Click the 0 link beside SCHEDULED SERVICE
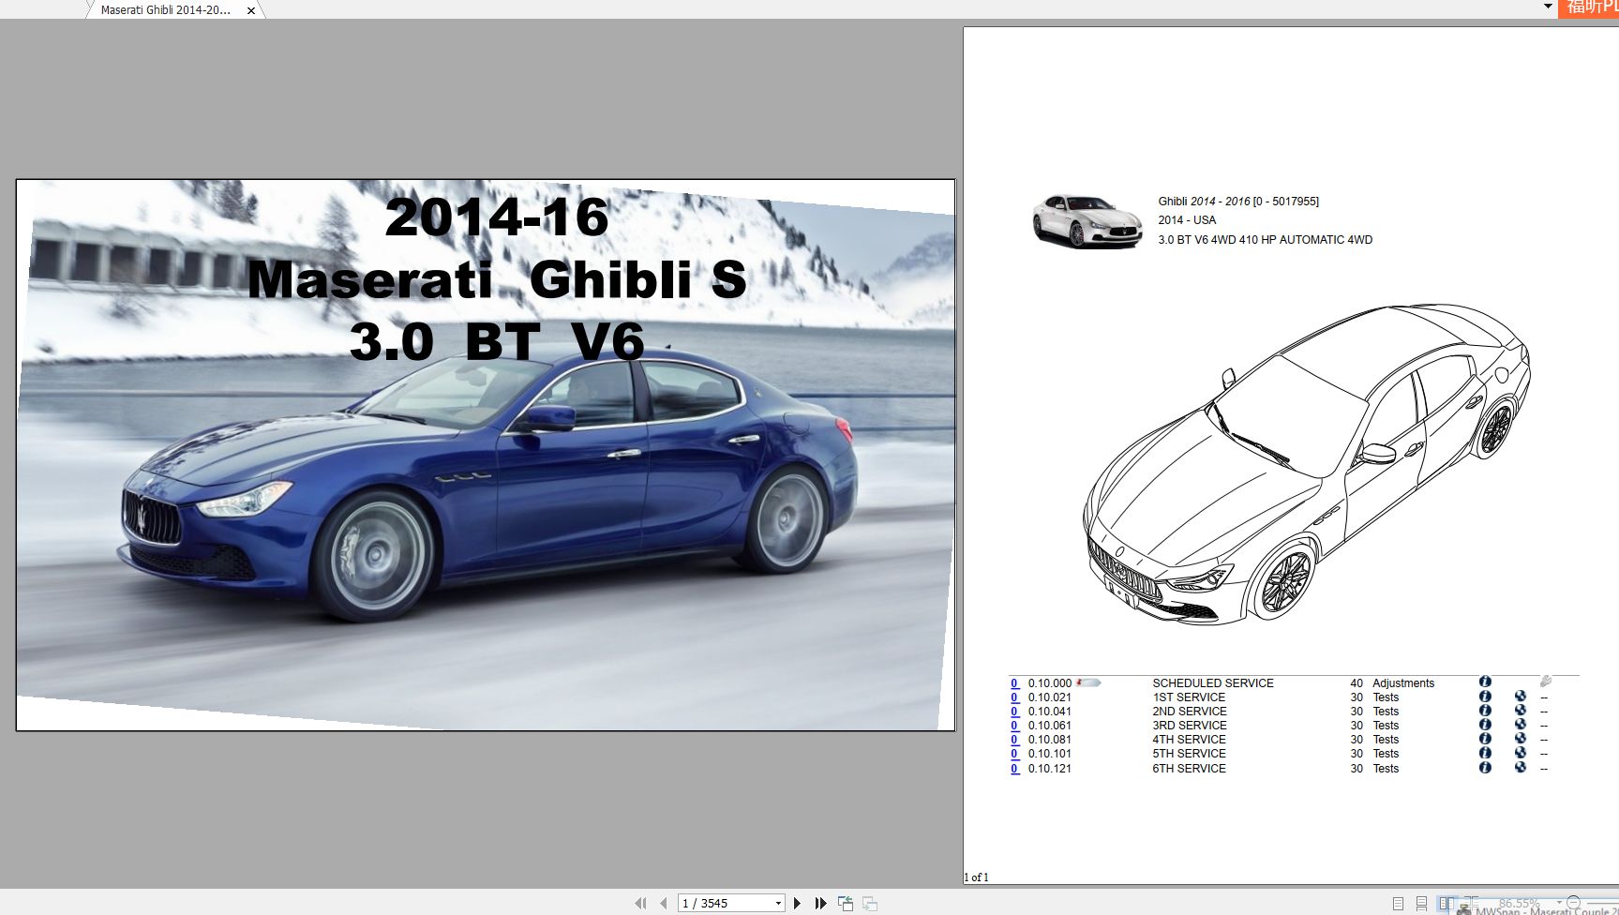The height and width of the screenshot is (915, 1619). click(x=1014, y=682)
